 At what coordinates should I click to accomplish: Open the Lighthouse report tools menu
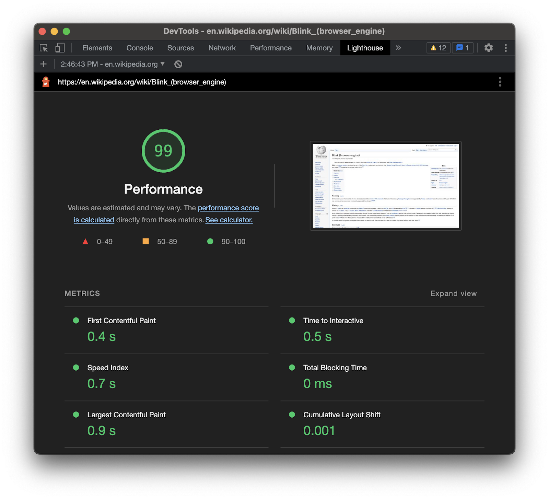click(500, 82)
